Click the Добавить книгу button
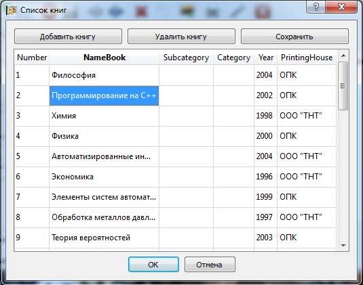 (x=68, y=37)
